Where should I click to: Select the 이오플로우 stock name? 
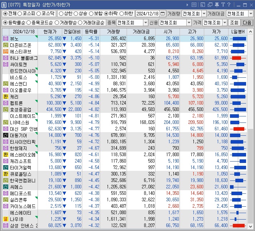pos(20,90)
